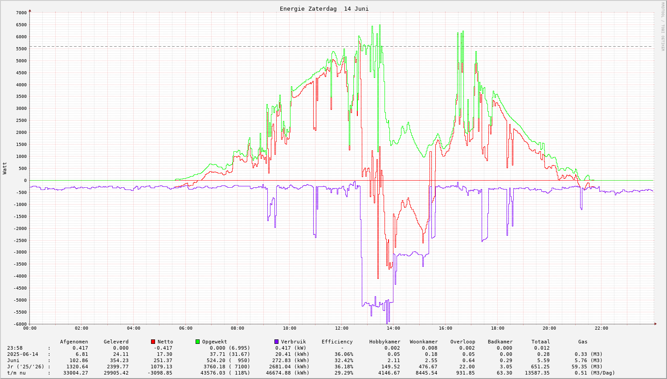Select the Efficiency column header

click(x=337, y=342)
